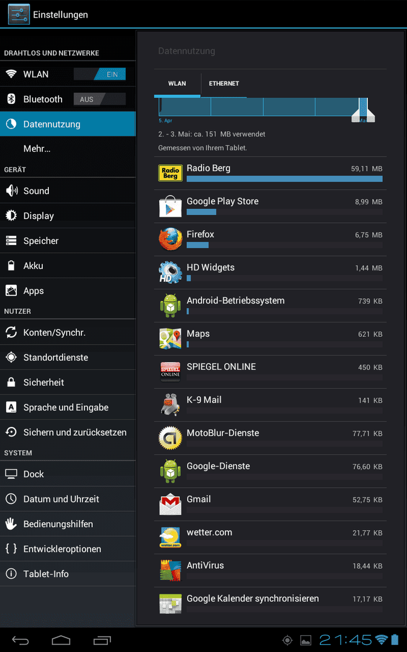Open the Maps app icon
Screen dimensions: 407x652
[170, 339]
